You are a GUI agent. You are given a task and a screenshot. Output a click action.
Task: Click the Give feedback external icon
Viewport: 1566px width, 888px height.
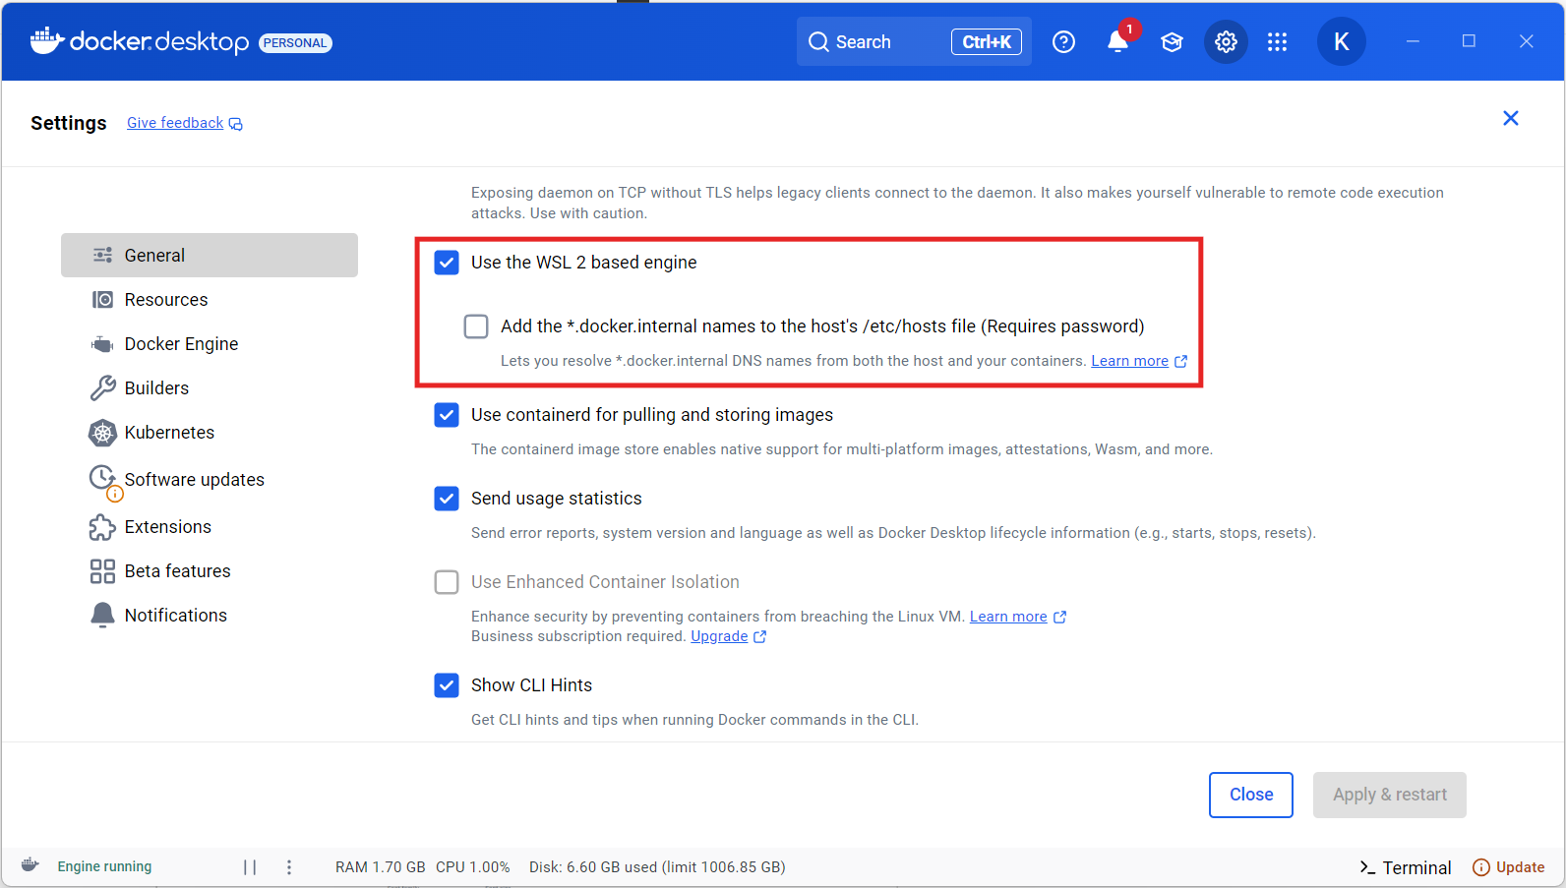pyautogui.click(x=236, y=124)
